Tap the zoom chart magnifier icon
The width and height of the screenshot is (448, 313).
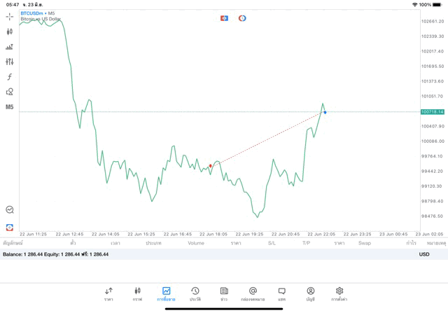click(10, 209)
